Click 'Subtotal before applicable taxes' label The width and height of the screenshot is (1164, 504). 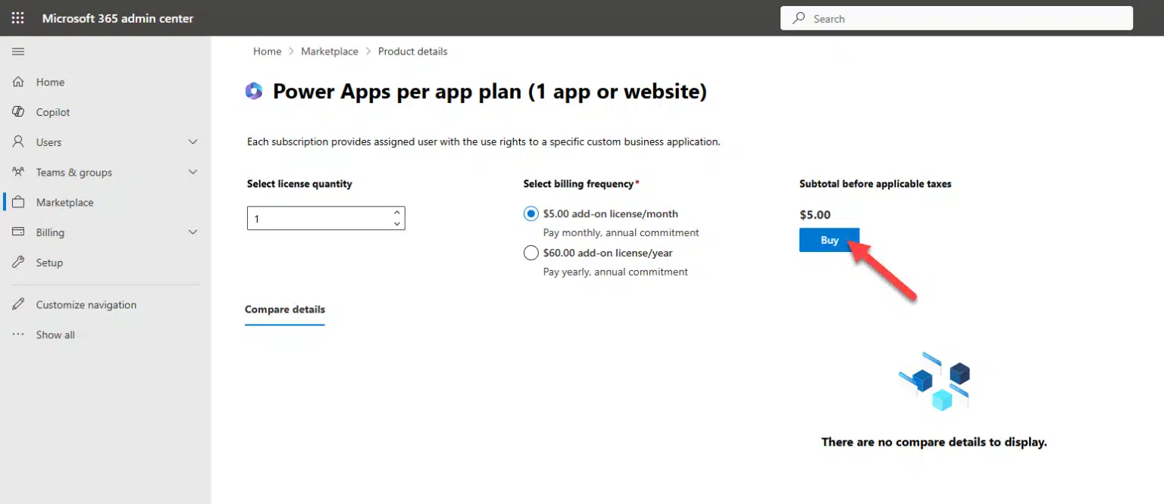point(875,184)
